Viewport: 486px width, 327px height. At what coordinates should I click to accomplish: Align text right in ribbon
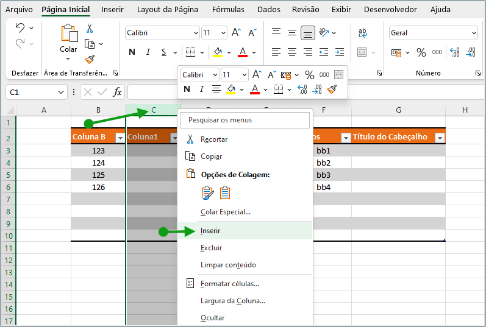pyautogui.click(x=308, y=52)
